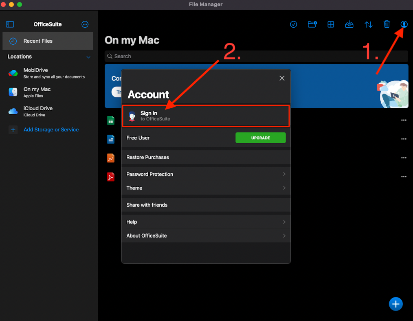This screenshot has width=413, height=321.
Task: Create new folder via toolbar icon
Action: pyautogui.click(x=312, y=24)
